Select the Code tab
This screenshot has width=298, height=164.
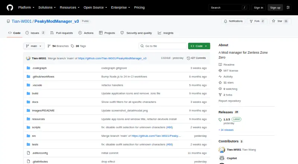pos(15,33)
